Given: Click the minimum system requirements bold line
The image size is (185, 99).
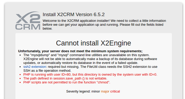Looking at the screenshot, I should [80, 51].
